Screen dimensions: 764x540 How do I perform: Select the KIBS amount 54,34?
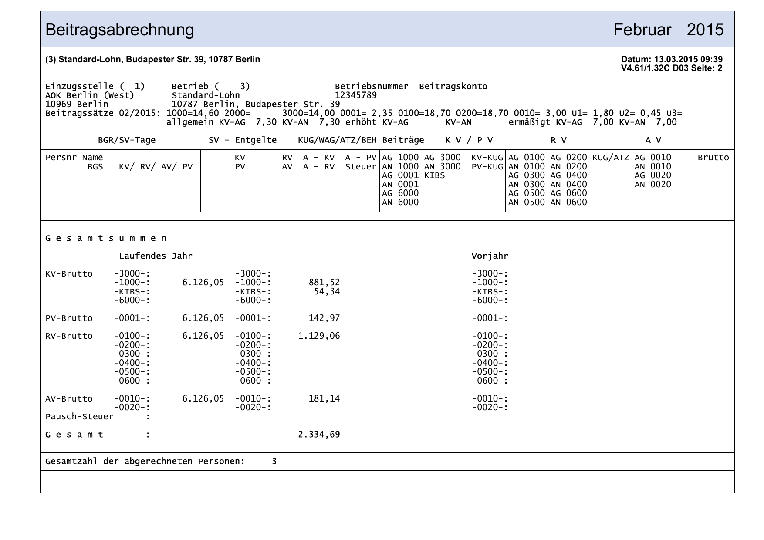327,291
